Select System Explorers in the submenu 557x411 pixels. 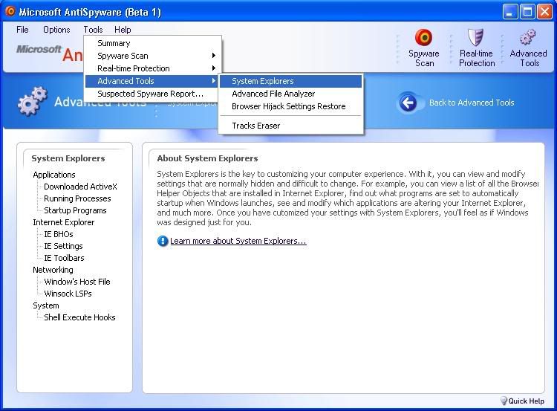click(x=290, y=81)
